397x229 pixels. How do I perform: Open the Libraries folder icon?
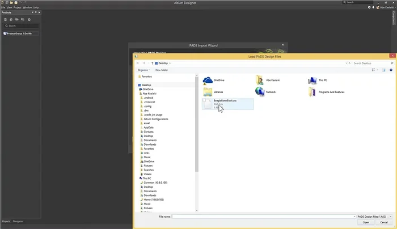[x=208, y=91]
